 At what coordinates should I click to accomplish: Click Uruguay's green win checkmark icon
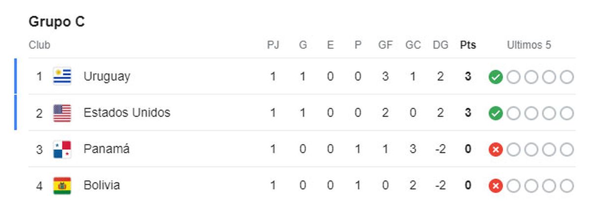pos(496,77)
